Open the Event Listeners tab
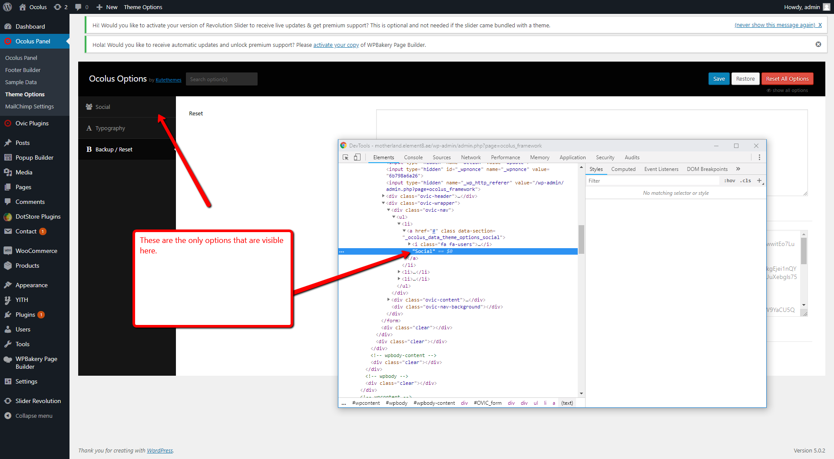This screenshot has width=834, height=459. (x=661, y=169)
